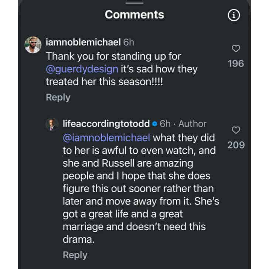Like lifeaccordingtotodd's reply with the heart

pyautogui.click(x=236, y=130)
